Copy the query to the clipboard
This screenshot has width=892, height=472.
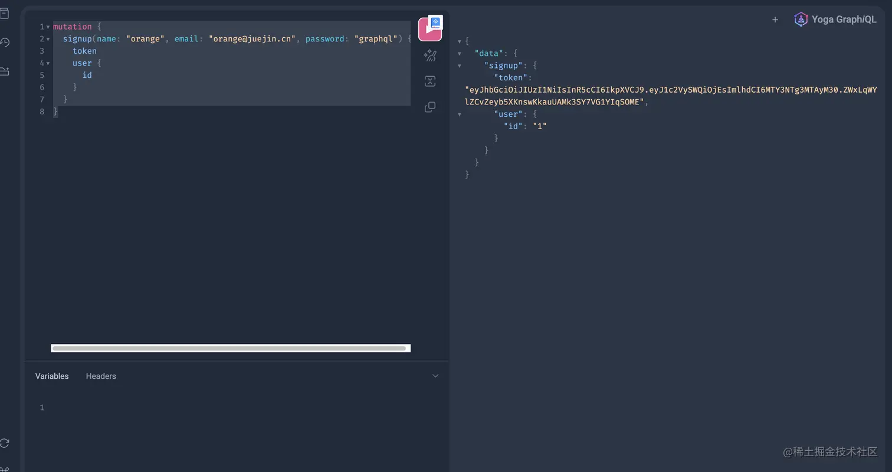(x=430, y=107)
